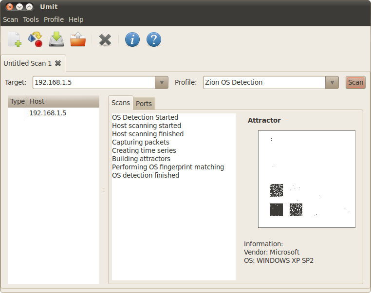371x293 pixels.
Task: Select host 192.168.1.5 in host list
Action: point(54,113)
